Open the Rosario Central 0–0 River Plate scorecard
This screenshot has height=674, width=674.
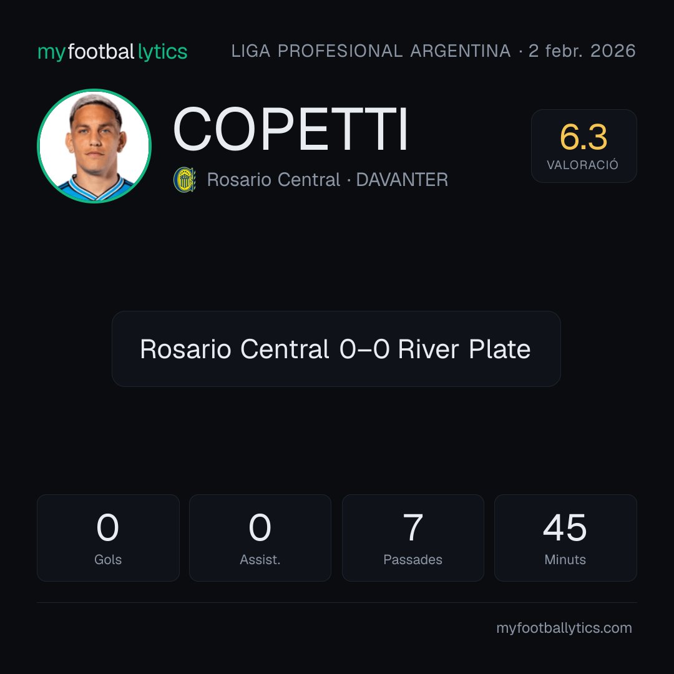pyautogui.click(x=336, y=349)
